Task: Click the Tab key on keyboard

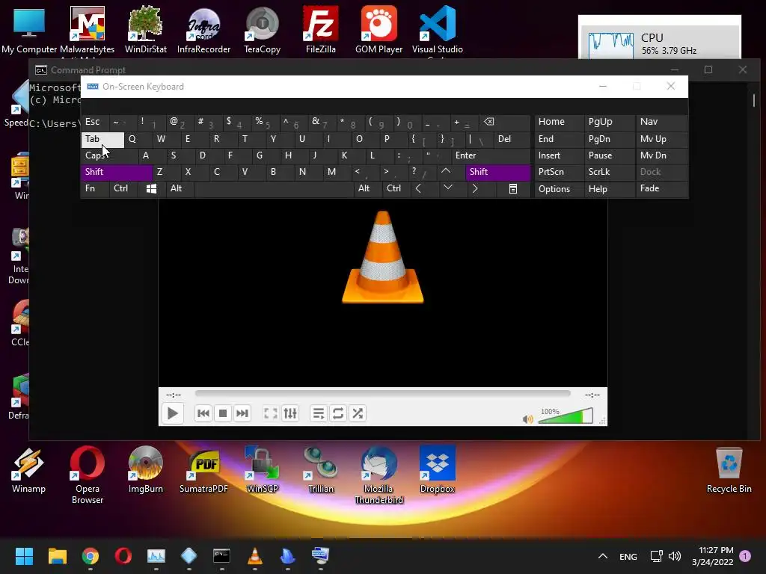Action: [102, 139]
